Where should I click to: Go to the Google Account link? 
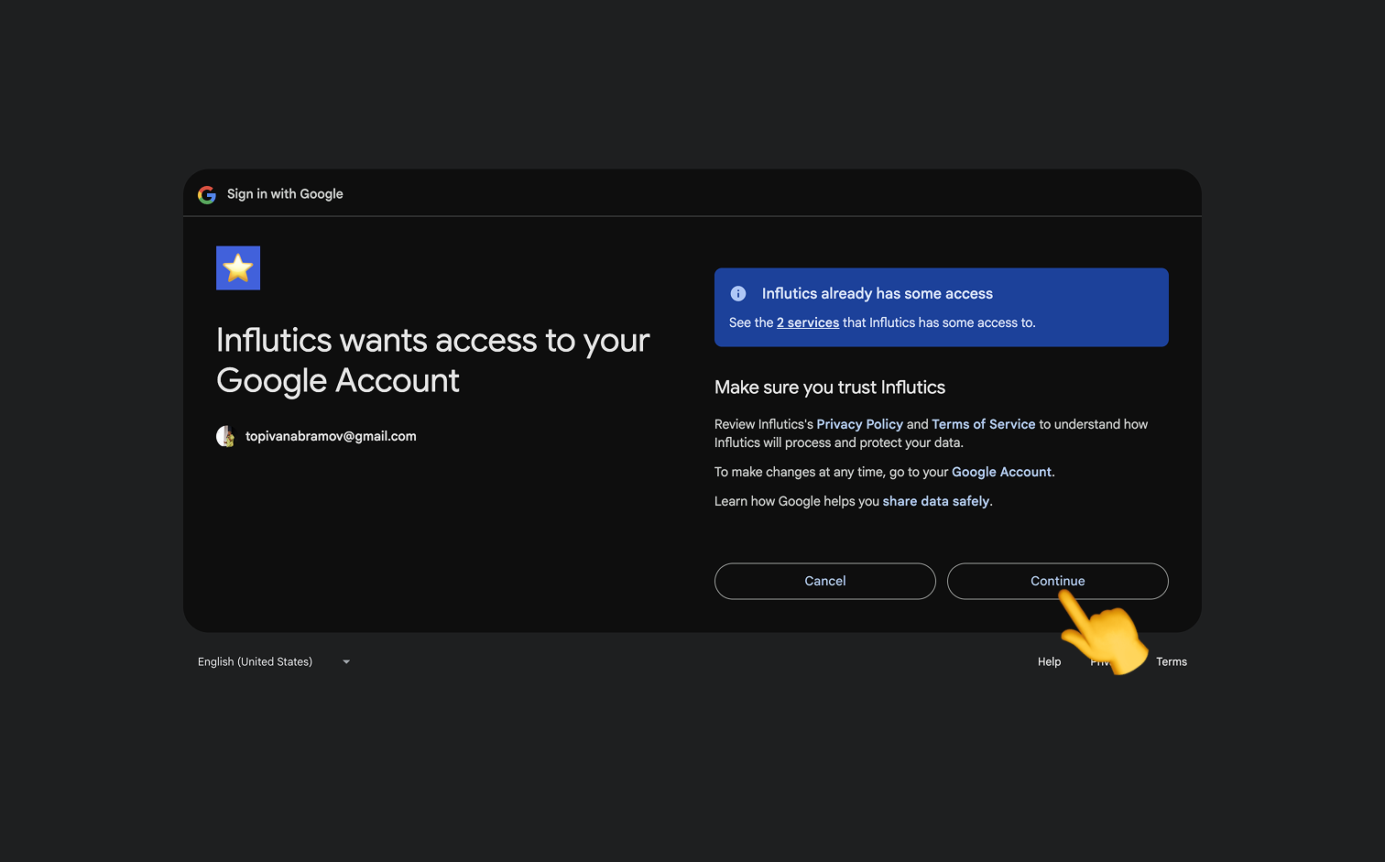(1001, 473)
